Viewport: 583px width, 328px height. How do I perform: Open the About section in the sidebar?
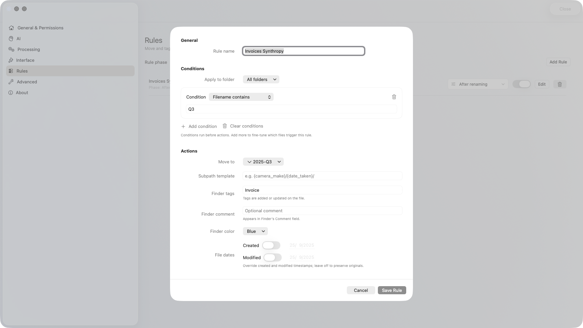tap(22, 93)
